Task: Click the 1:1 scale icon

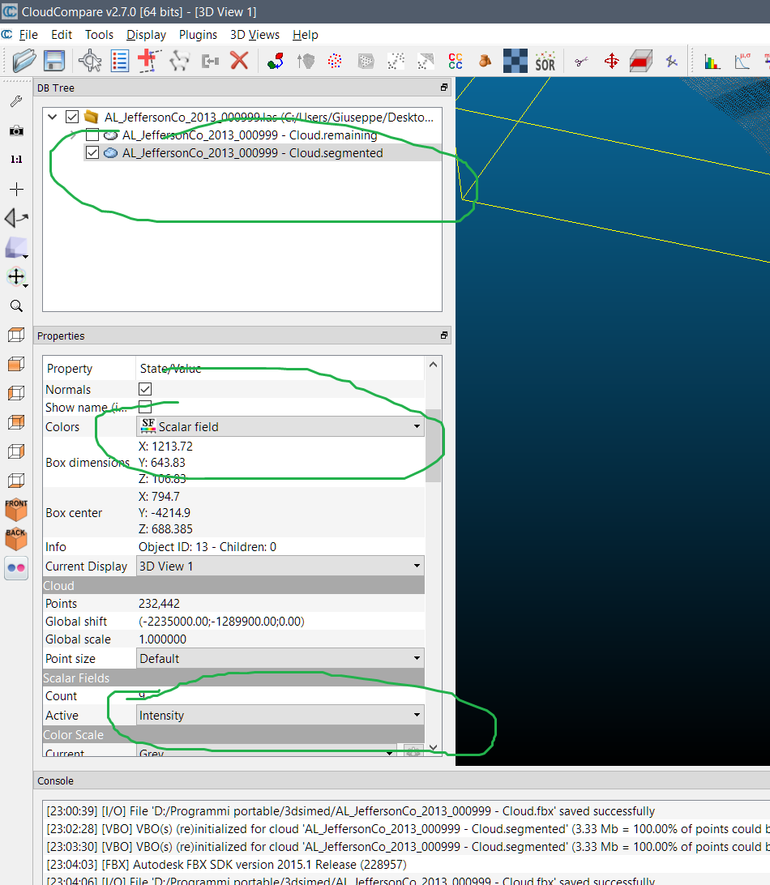Action: [x=16, y=160]
